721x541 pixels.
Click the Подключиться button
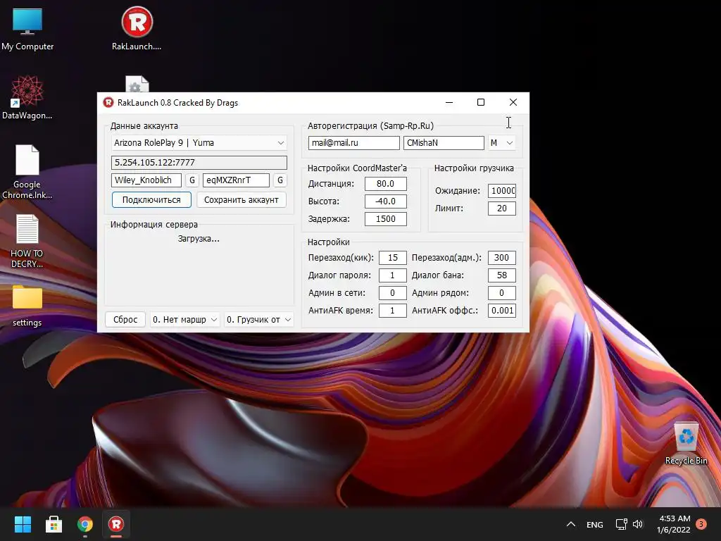[151, 199]
